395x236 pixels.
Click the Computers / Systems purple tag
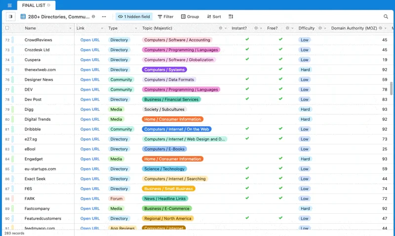pos(164,69)
